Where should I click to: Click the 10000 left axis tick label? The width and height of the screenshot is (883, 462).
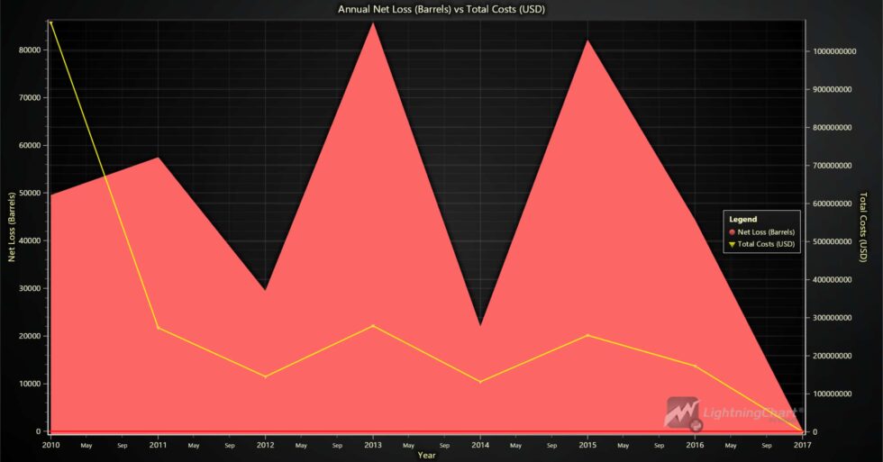[x=30, y=384]
